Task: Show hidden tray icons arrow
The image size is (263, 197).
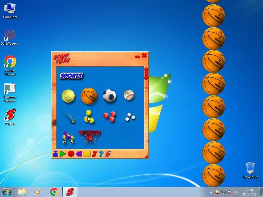Action: tap(211, 192)
